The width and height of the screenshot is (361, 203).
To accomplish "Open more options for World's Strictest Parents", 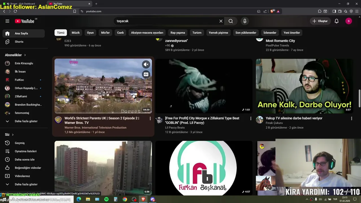I will click(150, 119).
